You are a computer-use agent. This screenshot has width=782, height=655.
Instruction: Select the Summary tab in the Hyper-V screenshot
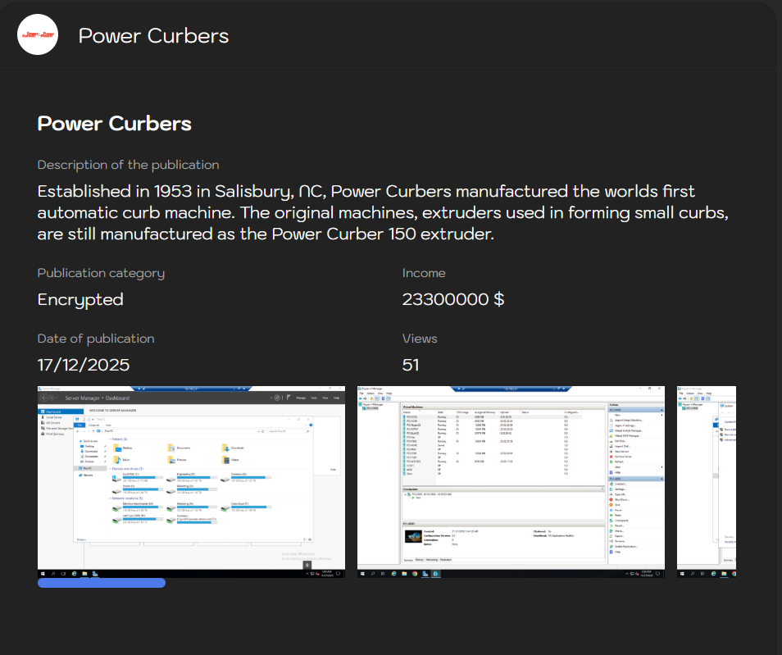[408, 560]
